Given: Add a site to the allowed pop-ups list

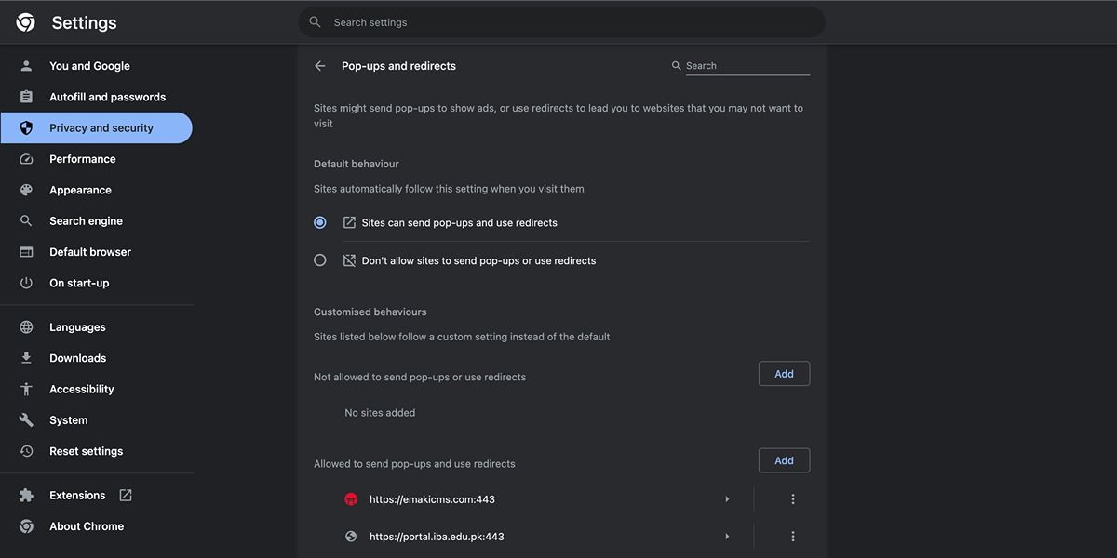Looking at the screenshot, I should 784,459.
